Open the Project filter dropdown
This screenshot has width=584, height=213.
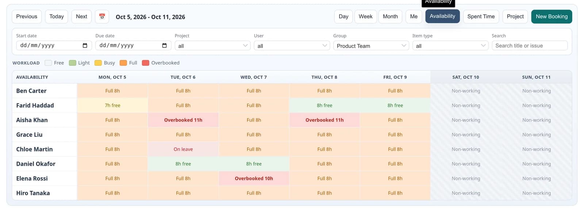213,46
